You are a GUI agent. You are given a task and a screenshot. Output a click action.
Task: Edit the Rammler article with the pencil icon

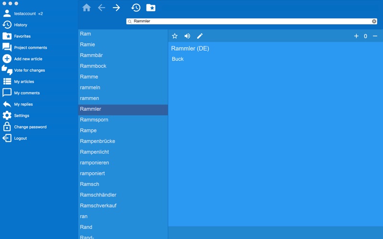click(x=200, y=36)
